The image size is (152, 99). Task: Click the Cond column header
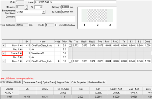pos(147,42)
